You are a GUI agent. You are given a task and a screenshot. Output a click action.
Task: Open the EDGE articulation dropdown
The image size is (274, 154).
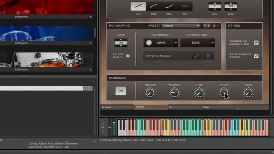pos(213,43)
